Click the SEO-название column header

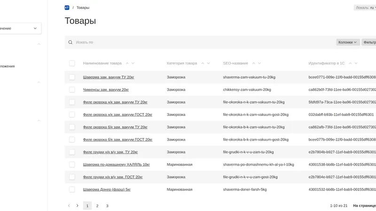235,63
